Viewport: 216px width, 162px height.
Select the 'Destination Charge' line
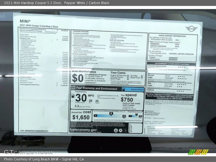pos(44,83)
